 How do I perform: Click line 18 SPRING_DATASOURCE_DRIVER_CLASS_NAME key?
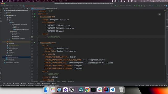point(63,60)
